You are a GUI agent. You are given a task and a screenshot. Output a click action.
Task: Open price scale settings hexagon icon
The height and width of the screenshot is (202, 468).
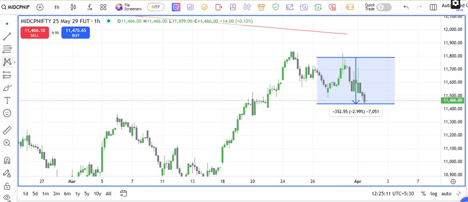click(x=453, y=181)
